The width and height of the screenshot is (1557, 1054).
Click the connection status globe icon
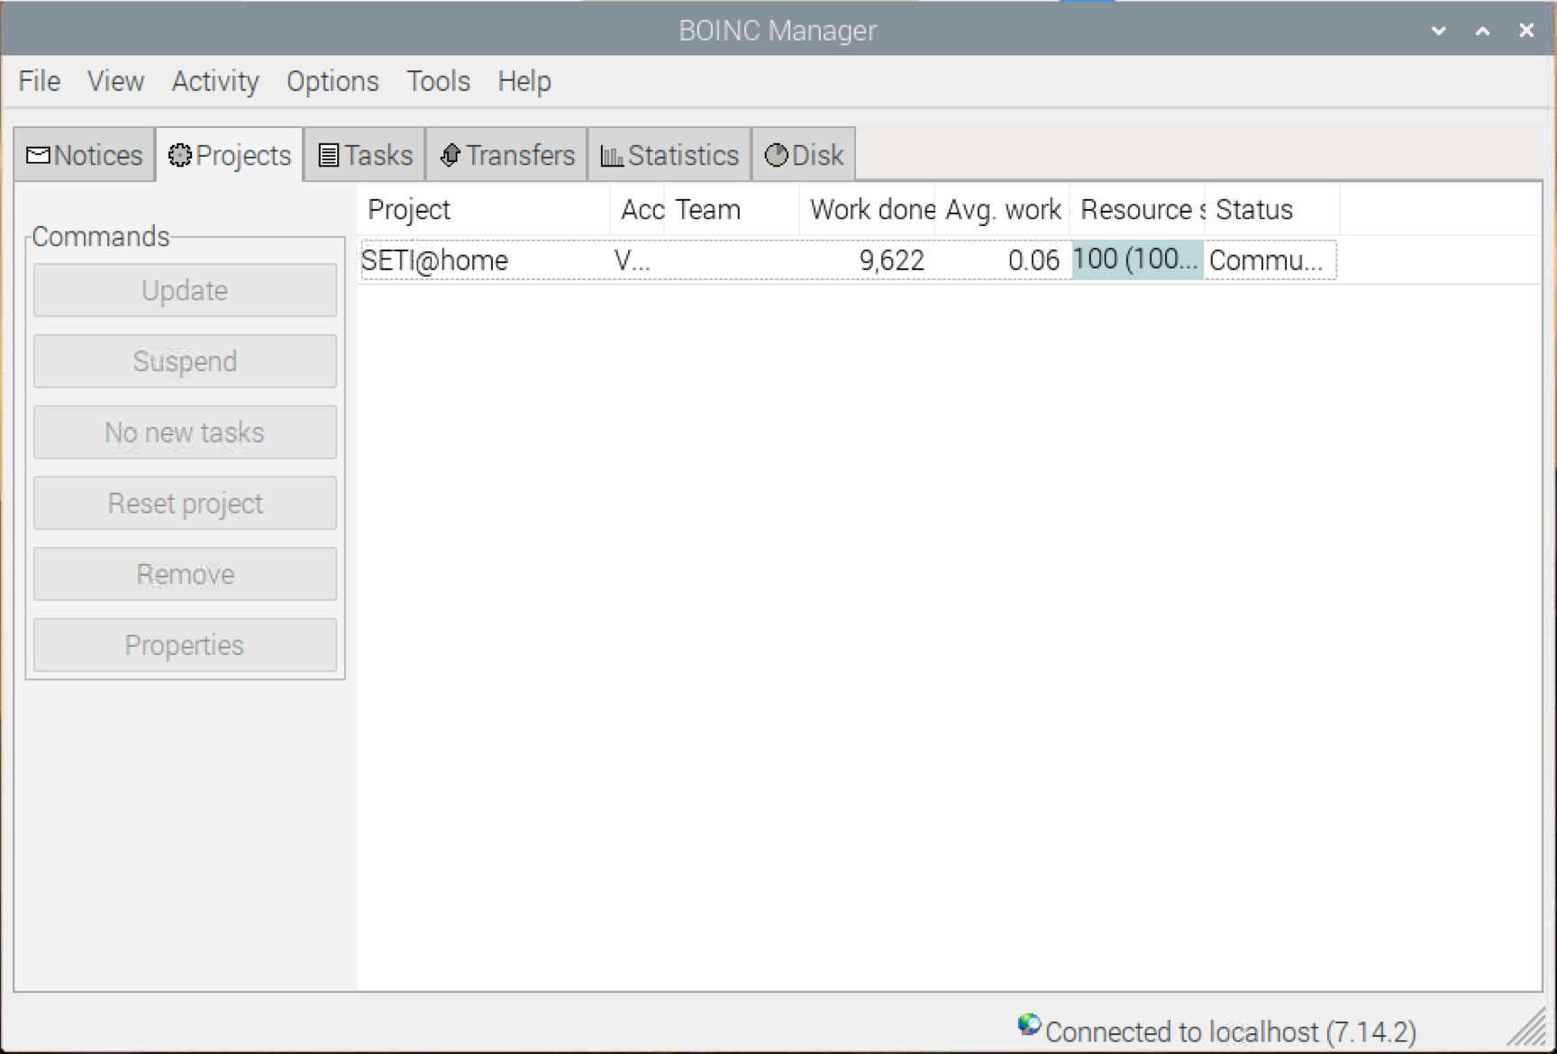(1029, 1025)
